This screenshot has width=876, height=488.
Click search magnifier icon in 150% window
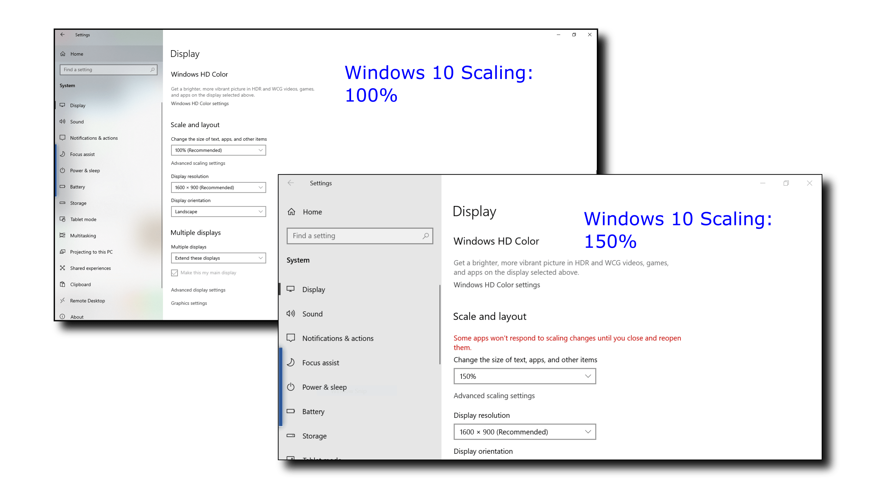click(425, 236)
